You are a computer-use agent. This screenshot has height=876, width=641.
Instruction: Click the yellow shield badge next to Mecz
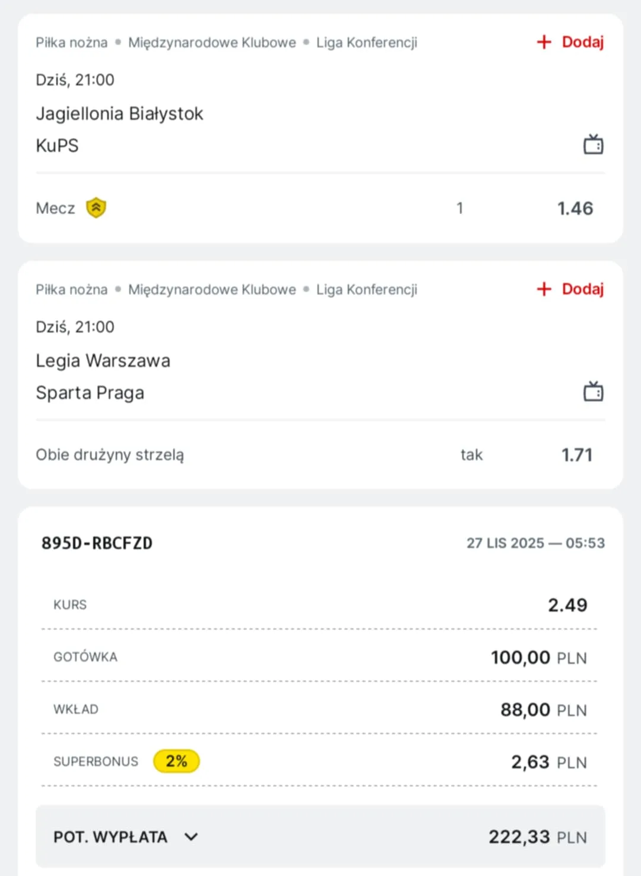(x=96, y=208)
